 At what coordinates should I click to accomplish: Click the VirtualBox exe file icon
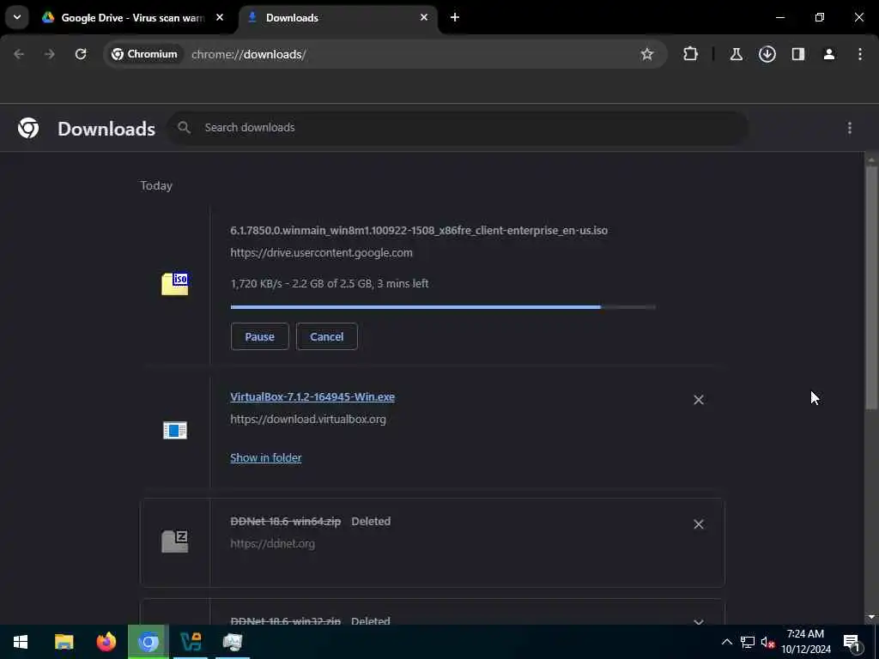point(175,431)
